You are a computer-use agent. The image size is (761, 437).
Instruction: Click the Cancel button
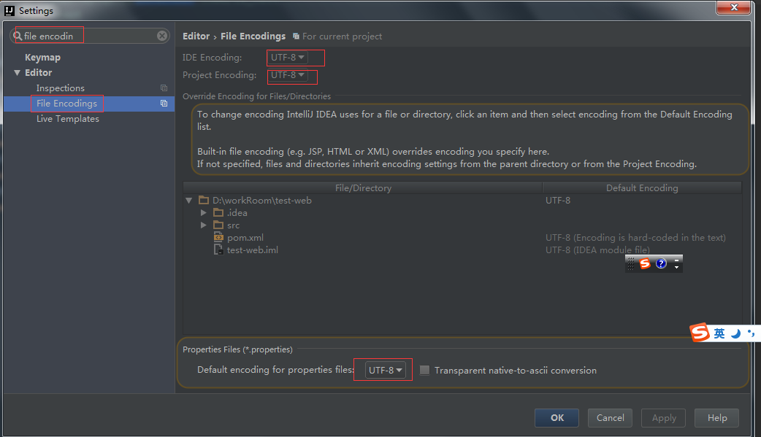click(x=610, y=417)
